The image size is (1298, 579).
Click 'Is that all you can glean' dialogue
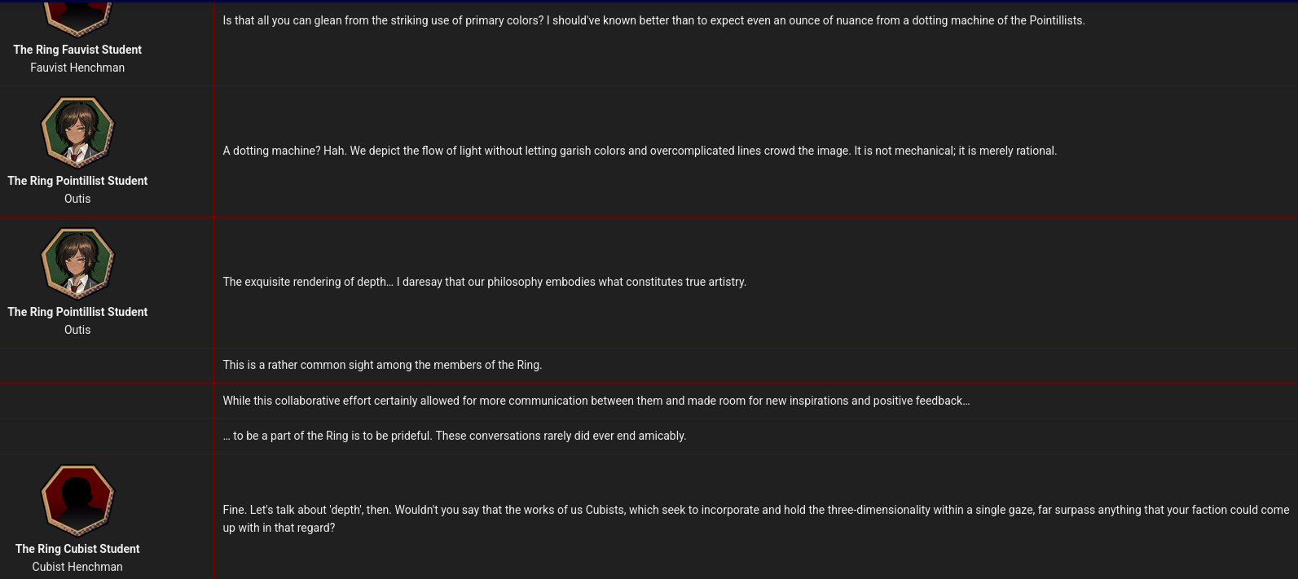point(653,20)
